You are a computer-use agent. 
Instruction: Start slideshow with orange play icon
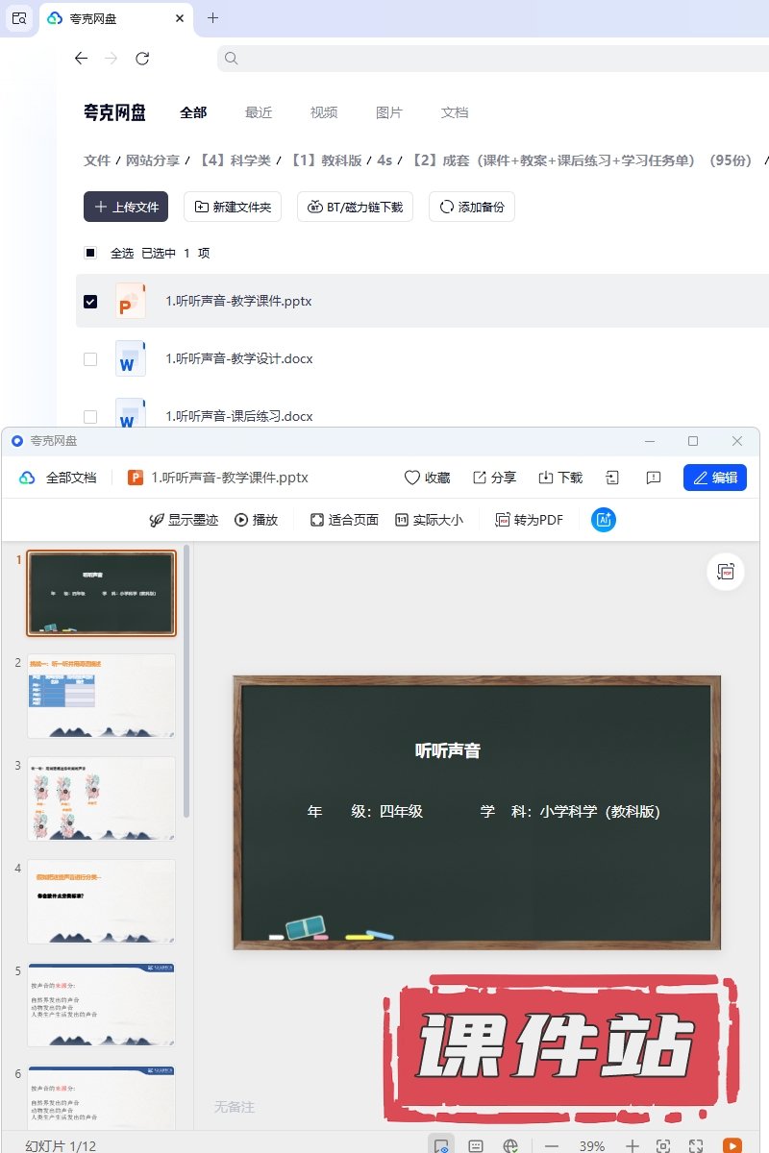[732, 1145]
